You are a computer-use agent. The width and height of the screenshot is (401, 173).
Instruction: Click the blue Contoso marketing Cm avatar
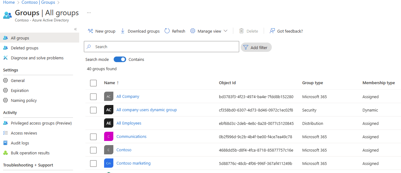tap(108, 163)
